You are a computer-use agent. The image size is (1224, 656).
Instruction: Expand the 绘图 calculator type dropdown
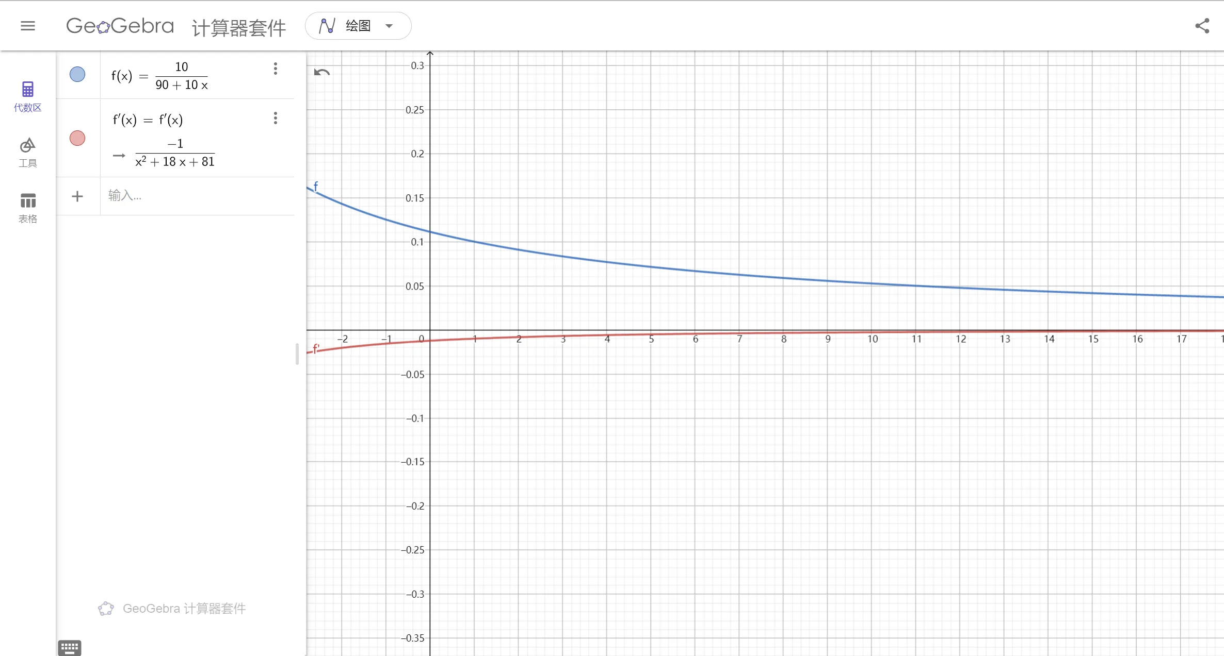click(x=358, y=26)
